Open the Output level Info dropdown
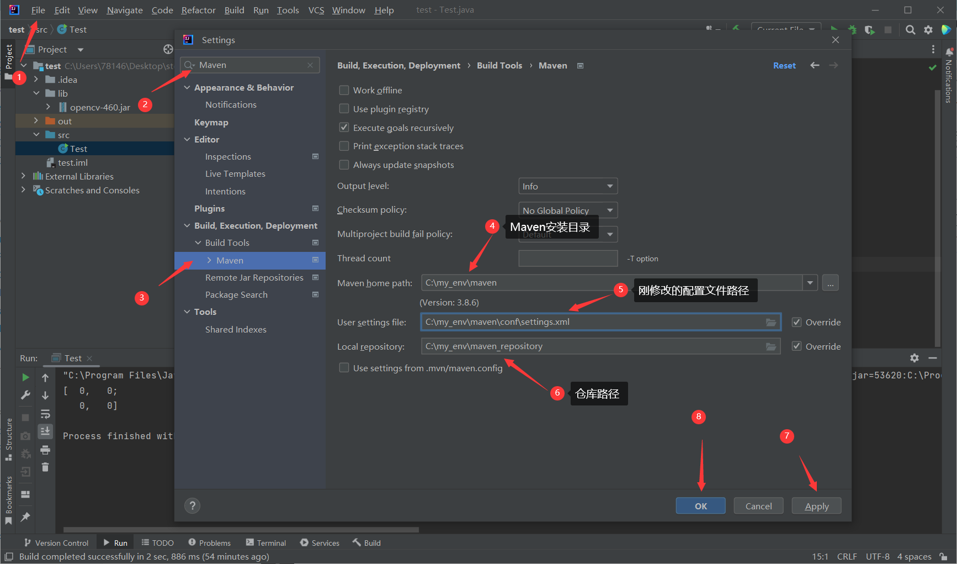 (x=568, y=186)
